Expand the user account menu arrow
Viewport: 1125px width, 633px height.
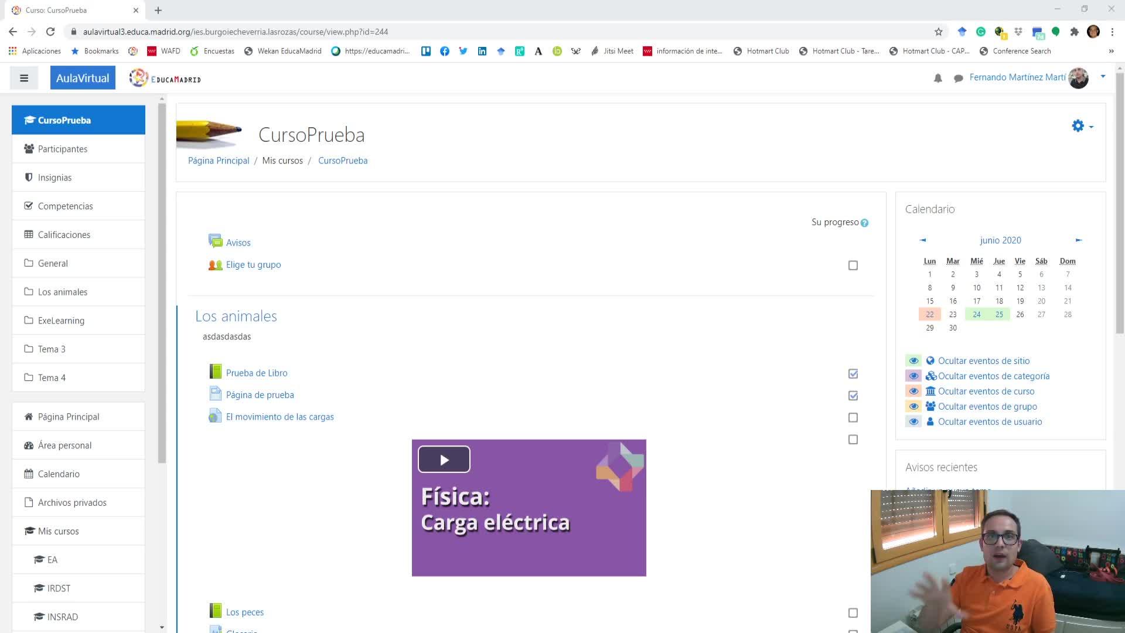(x=1103, y=76)
